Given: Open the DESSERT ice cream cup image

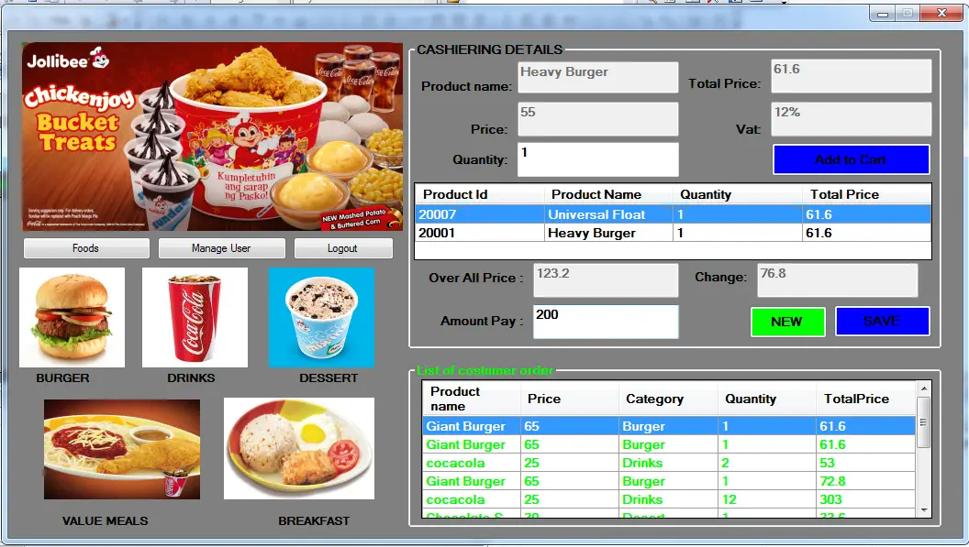Looking at the screenshot, I should tap(321, 317).
